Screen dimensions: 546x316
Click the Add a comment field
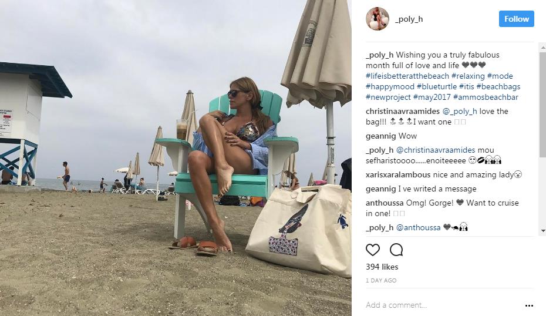click(442, 305)
